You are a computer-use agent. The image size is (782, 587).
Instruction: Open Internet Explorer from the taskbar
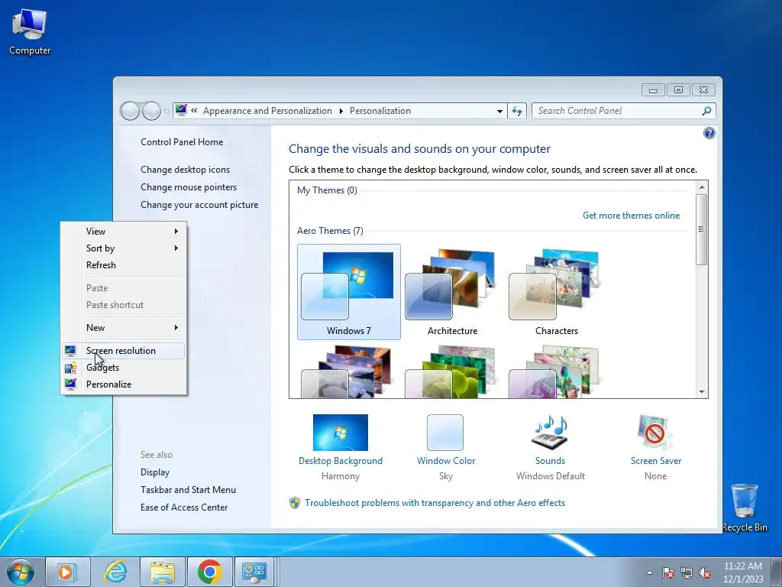[x=115, y=572]
